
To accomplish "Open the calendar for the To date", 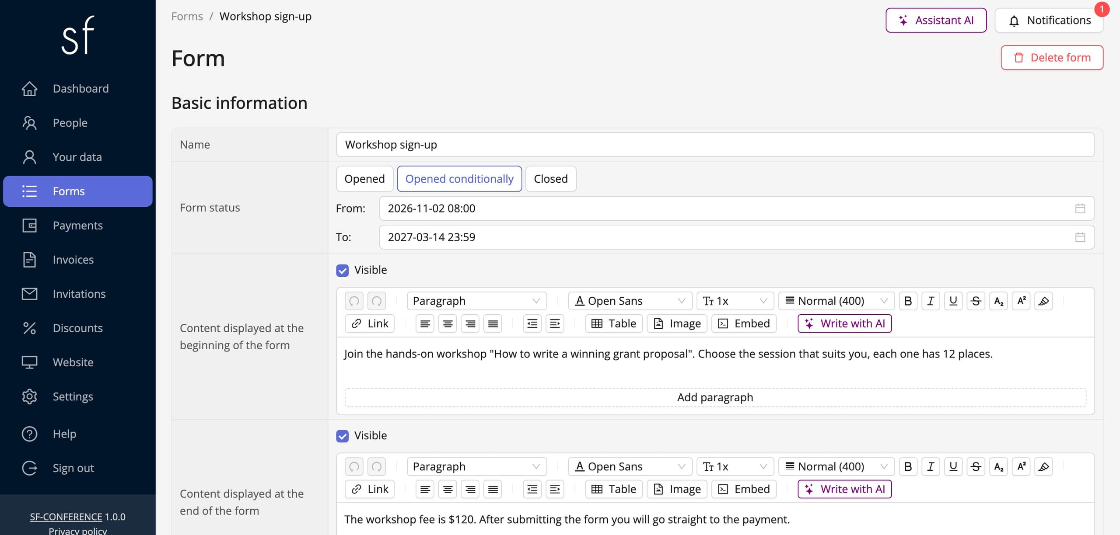I will click(1080, 237).
